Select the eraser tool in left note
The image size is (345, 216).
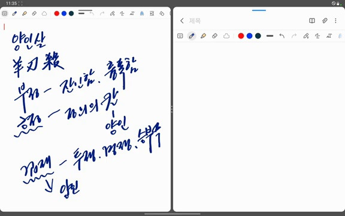[34, 13]
